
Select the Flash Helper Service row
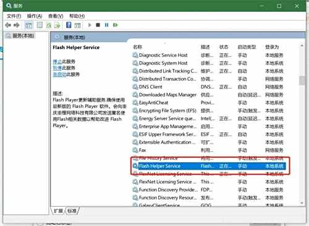point(209,166)
